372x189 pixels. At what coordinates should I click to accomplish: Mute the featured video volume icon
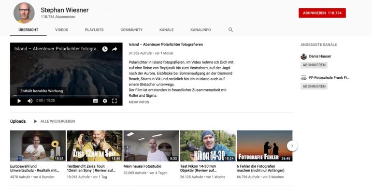click(x=30, y=101)
